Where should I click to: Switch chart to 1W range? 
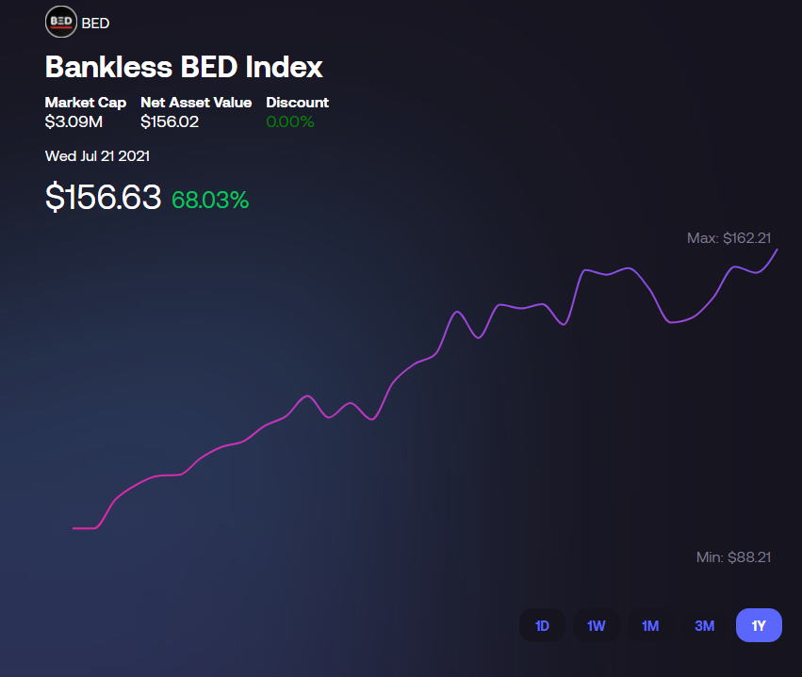tap(597, 625)
